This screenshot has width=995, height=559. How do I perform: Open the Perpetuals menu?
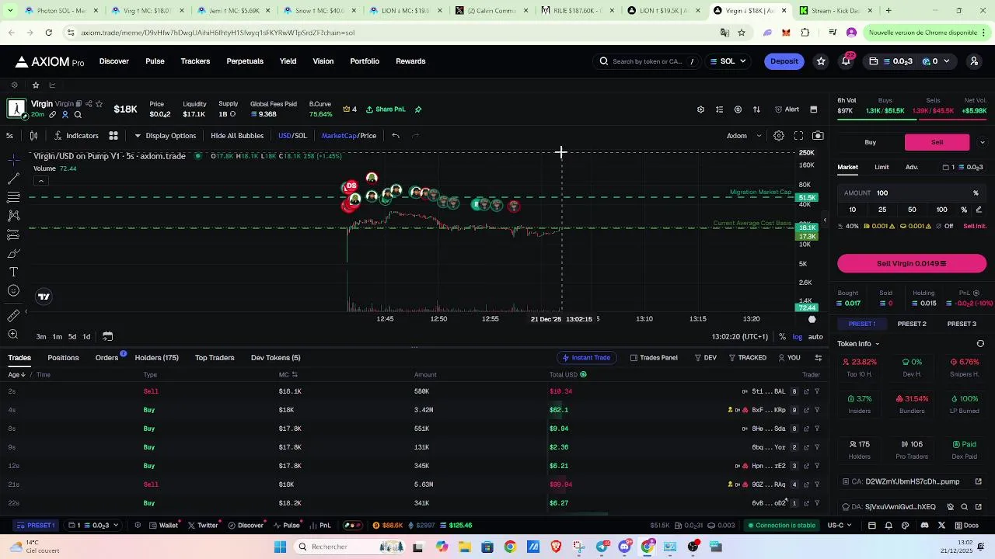(245, 61)
